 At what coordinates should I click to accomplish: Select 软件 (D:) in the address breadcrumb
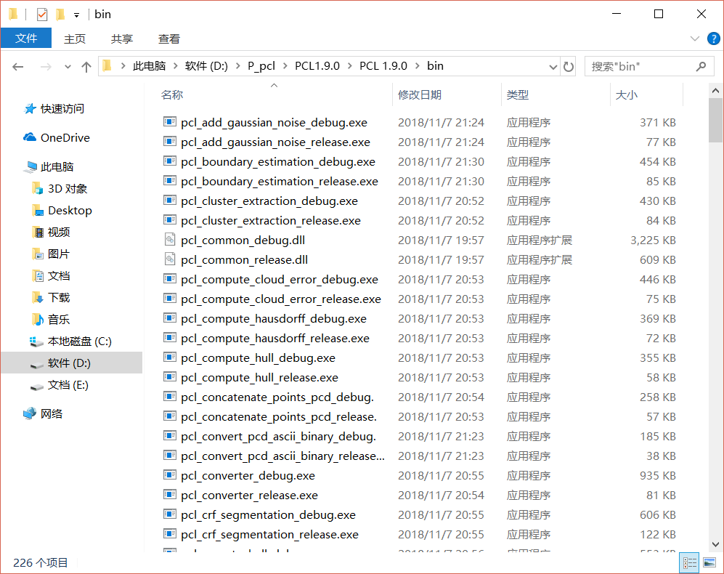(206, 66)
